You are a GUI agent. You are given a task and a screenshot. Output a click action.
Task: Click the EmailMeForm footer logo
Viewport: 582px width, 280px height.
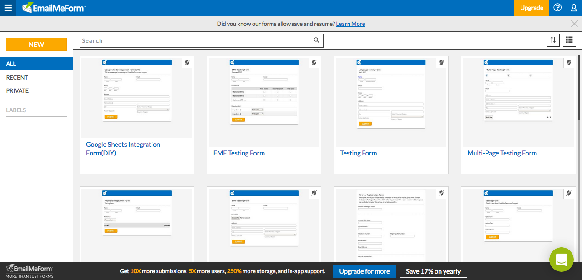click(x=29, y=270)
